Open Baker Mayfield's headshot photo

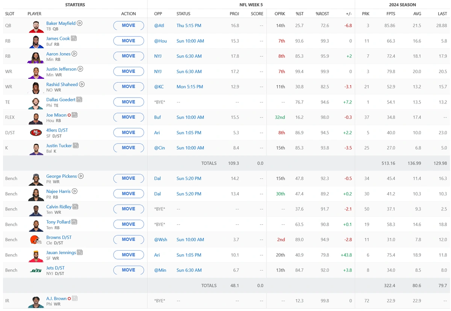(x=36, y=26)
